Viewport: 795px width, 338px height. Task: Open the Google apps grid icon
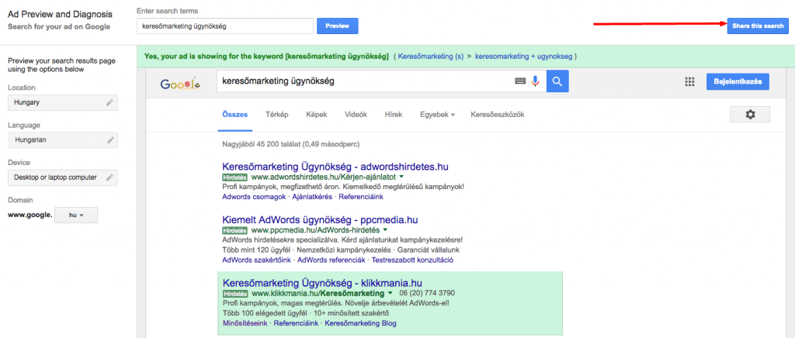pos(689,81)
